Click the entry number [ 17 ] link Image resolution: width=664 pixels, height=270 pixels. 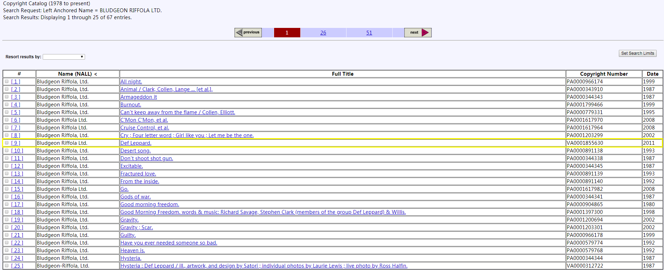click(x=17, y=204)
